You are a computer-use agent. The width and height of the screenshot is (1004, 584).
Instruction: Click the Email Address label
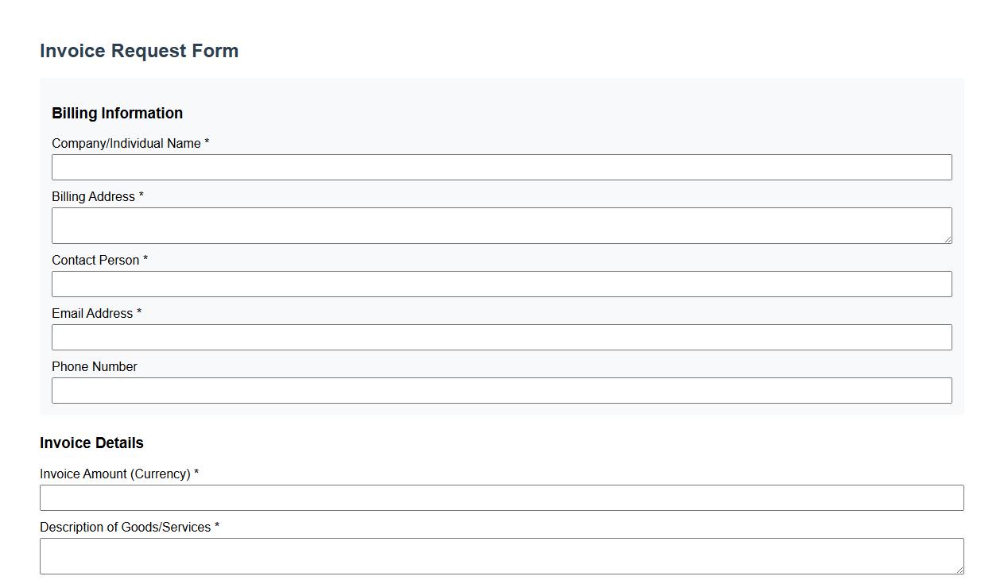click(91, 313)
